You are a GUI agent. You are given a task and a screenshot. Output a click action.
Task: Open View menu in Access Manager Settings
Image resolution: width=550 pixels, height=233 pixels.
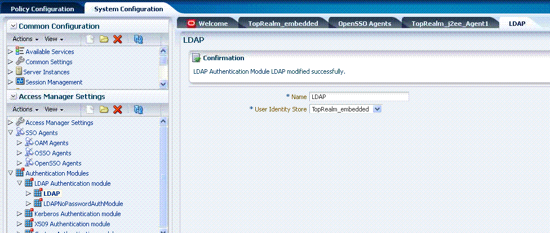tap(54, 109)
